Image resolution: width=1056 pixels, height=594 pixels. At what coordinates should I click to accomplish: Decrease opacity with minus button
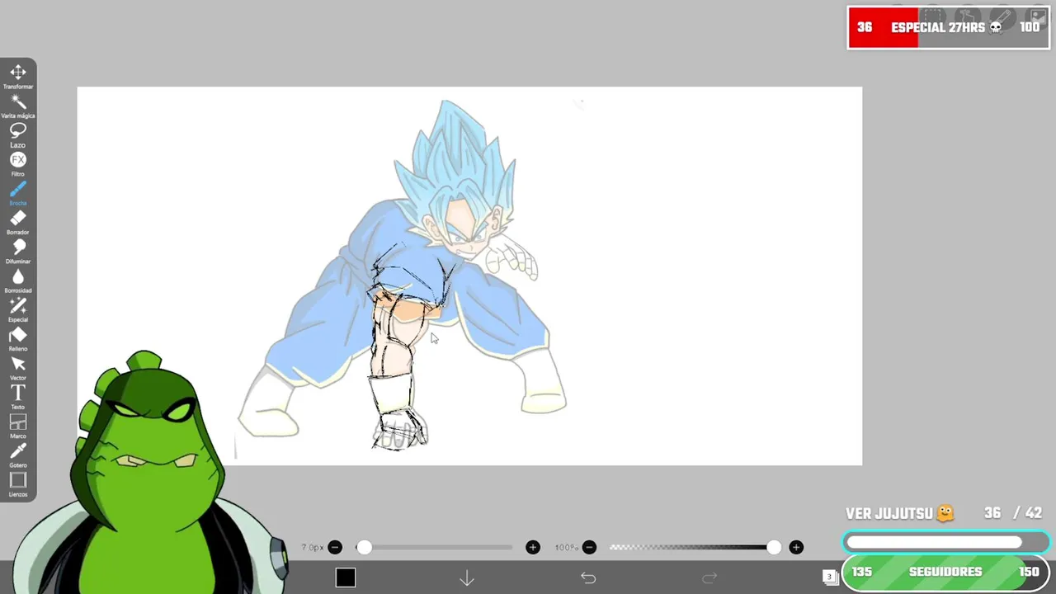tap(589, 547)
